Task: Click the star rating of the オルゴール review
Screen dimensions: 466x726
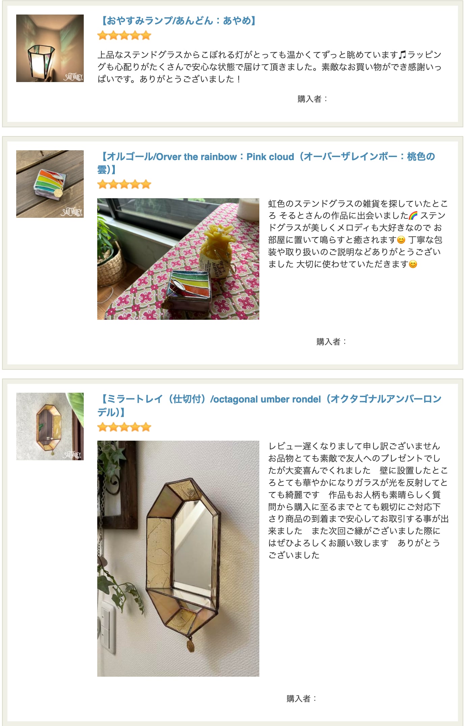Action: pyautogui.click(x=124, y=184)
